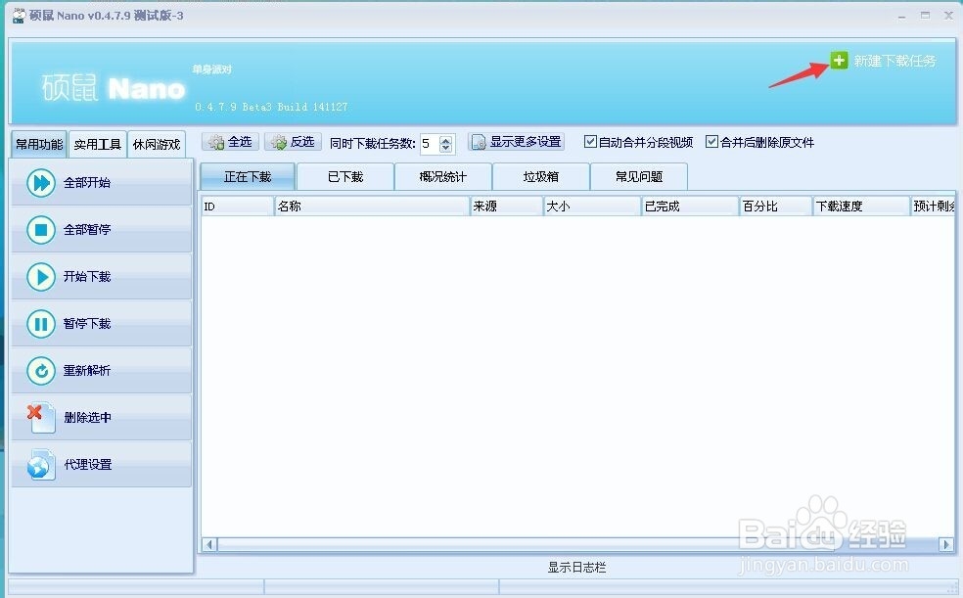Click the 删除选中 delete icon
The image size is (963, 598).
tap(41, 418)
